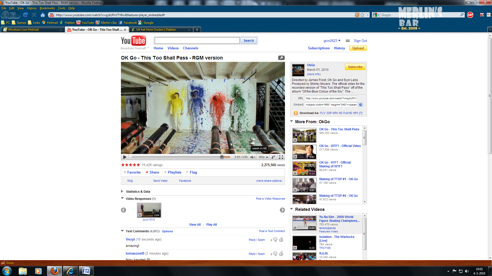Collapse the Related Videos panel
Image resolution: width=492 pixels, height=276 pixels.
pos(292,209)
